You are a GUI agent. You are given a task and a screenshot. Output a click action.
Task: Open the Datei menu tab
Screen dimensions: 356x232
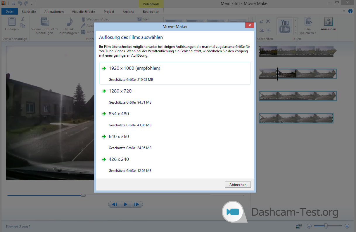point(10,12)
